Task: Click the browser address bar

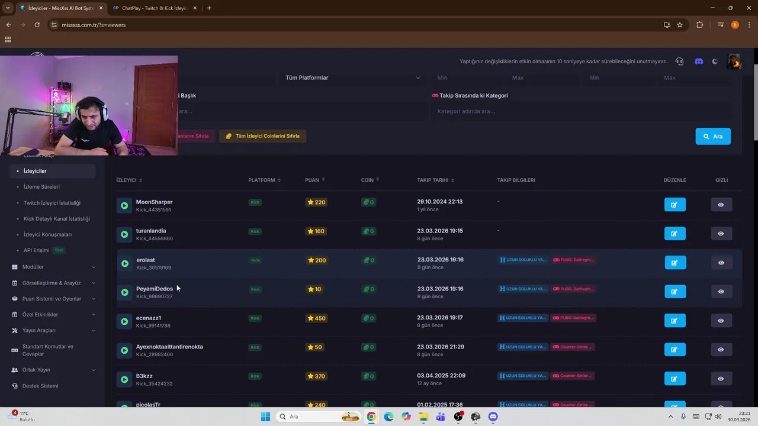Action: pos(355,25)
